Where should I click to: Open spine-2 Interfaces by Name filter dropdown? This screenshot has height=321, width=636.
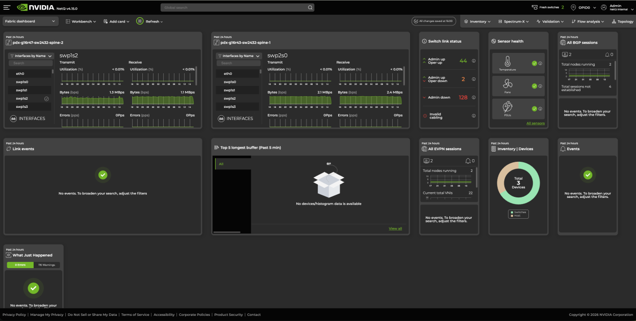pyautogui.click(x=31, y=56)
